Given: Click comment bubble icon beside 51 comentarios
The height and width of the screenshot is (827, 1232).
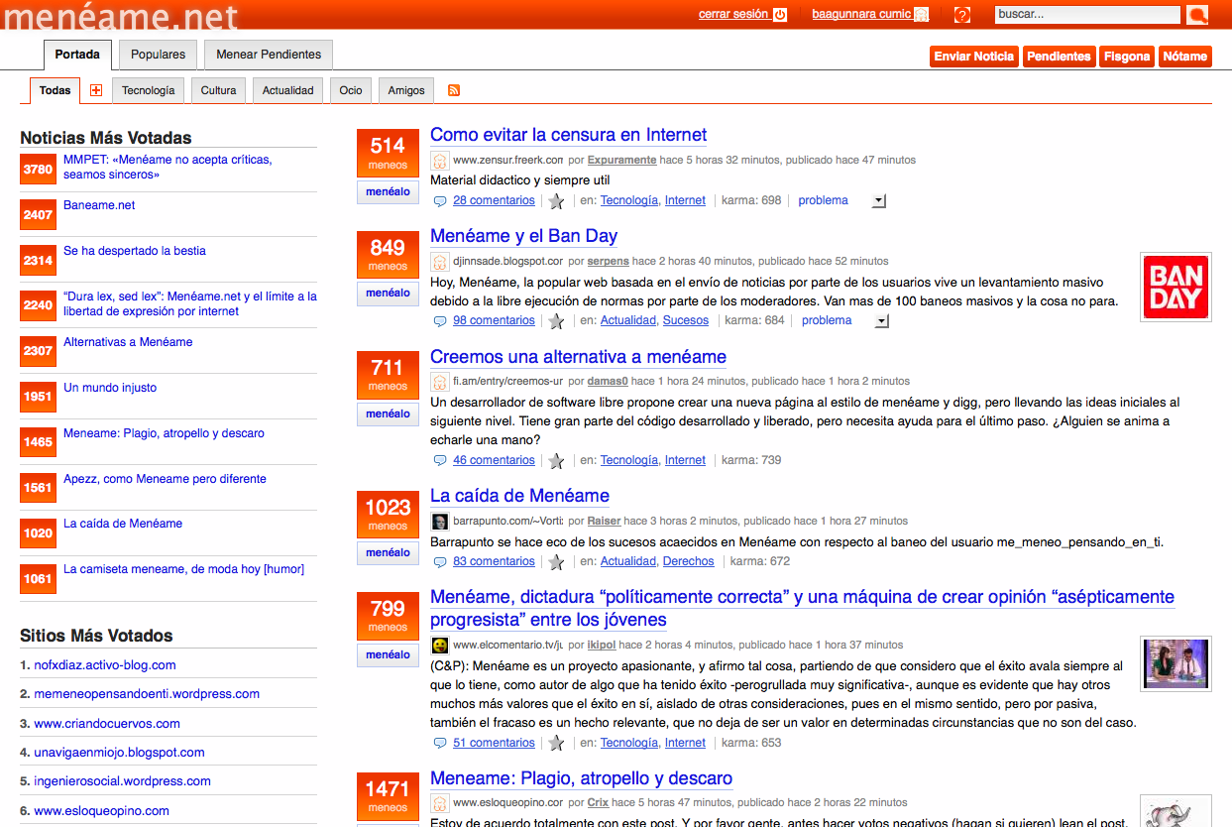Looking at the screenshot, I should coord(440,743).
